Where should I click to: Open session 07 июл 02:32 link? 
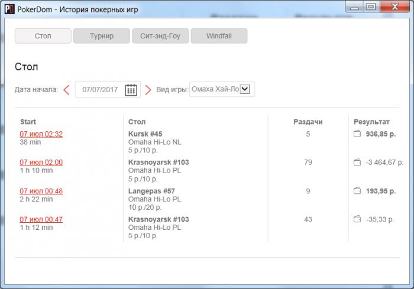[x=41, y=134]
